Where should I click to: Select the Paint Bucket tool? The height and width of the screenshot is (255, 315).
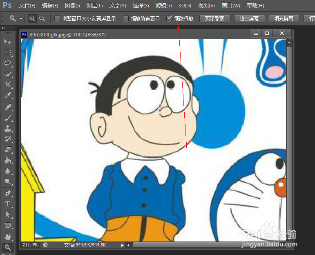point(8,160)
